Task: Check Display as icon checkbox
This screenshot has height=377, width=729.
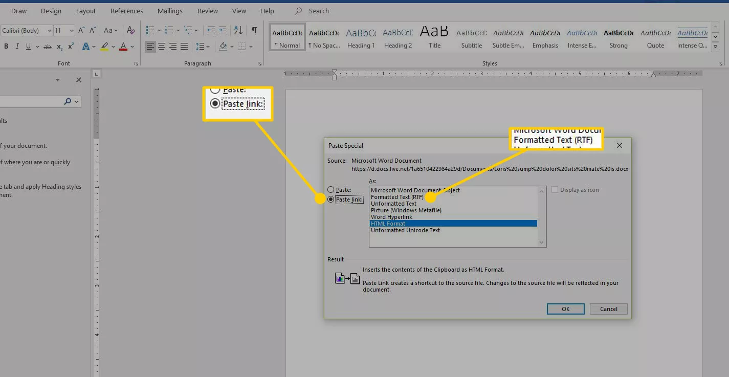Action: pos(555,190)
